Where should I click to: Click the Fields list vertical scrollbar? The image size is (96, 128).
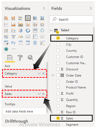click(x=94, y=74)
